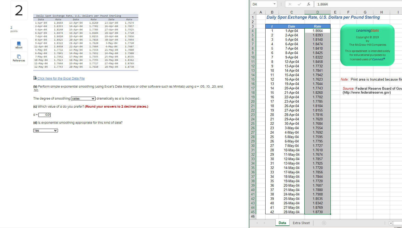This screenshot has width=402, height=228.
Task: Click the Enter checkmark icon in formula bar
Action: [299, 4]
